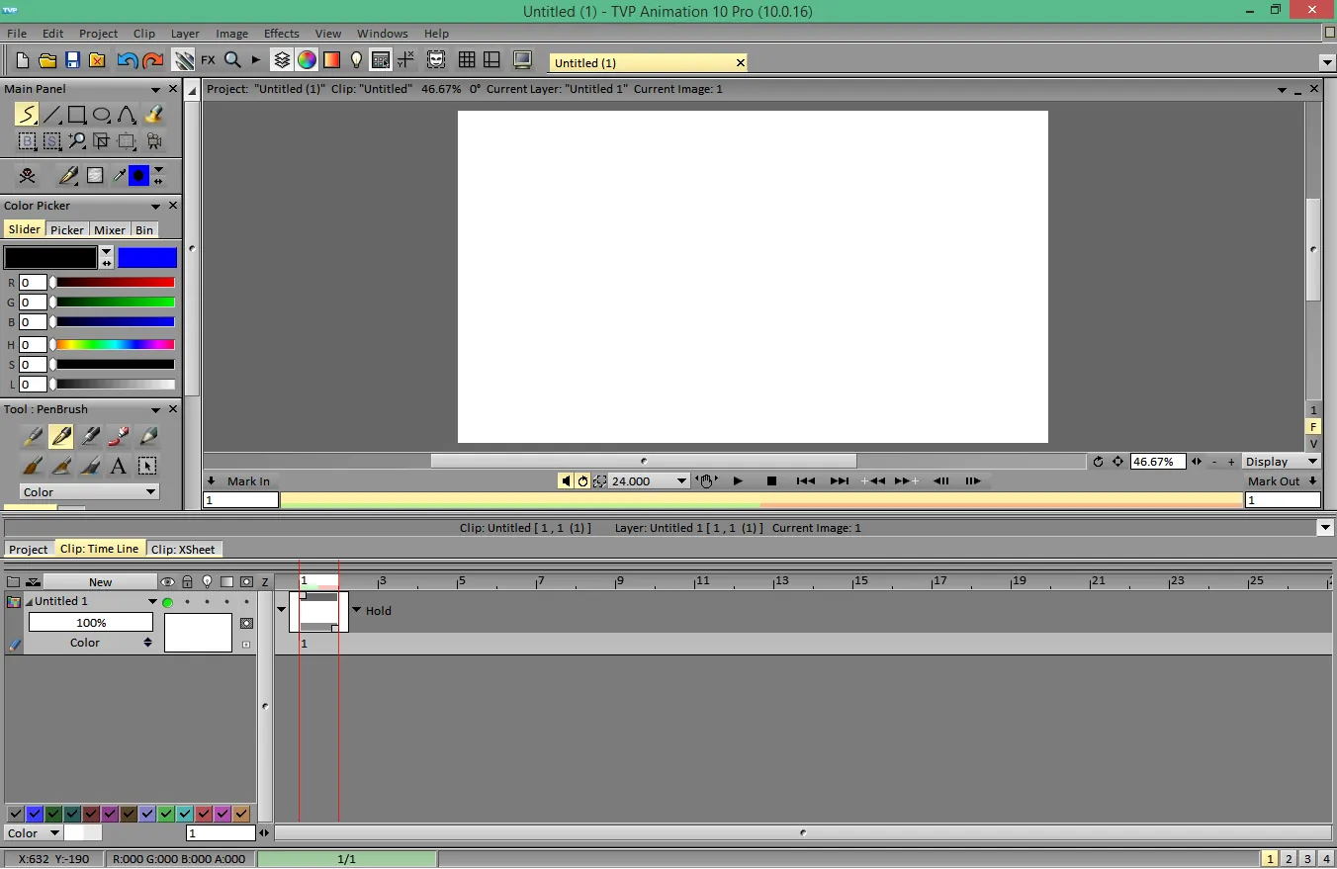Select the flood fill bucket tool
Viewport: 1337px width, 869px height.
pos(153,115)
